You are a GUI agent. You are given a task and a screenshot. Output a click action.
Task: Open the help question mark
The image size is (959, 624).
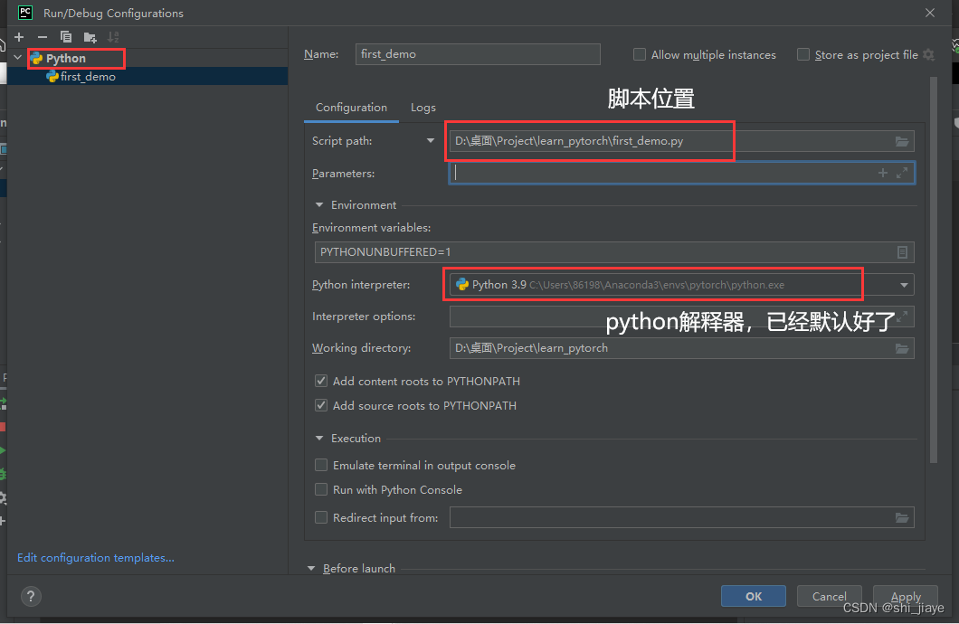[31, 596]
